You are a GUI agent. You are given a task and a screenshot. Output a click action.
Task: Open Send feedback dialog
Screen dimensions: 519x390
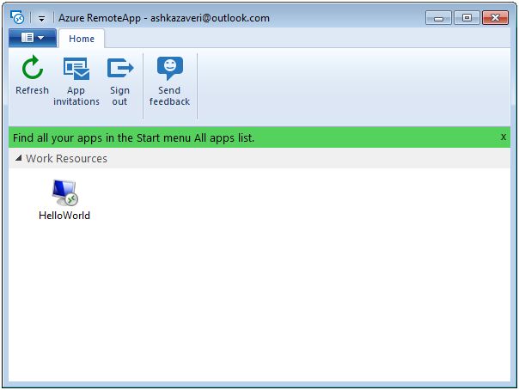[x=169, y=82]
